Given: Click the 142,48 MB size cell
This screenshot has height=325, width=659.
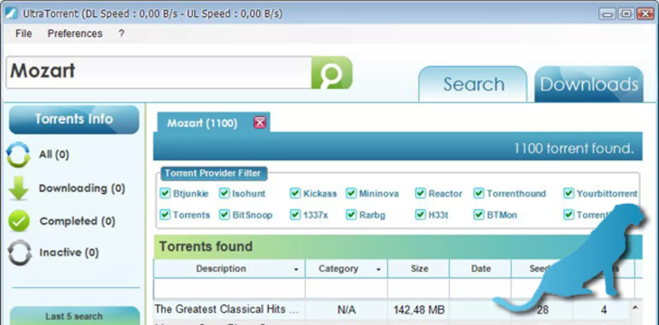Looking at the screenshot, I should click(x=419, y=310).
